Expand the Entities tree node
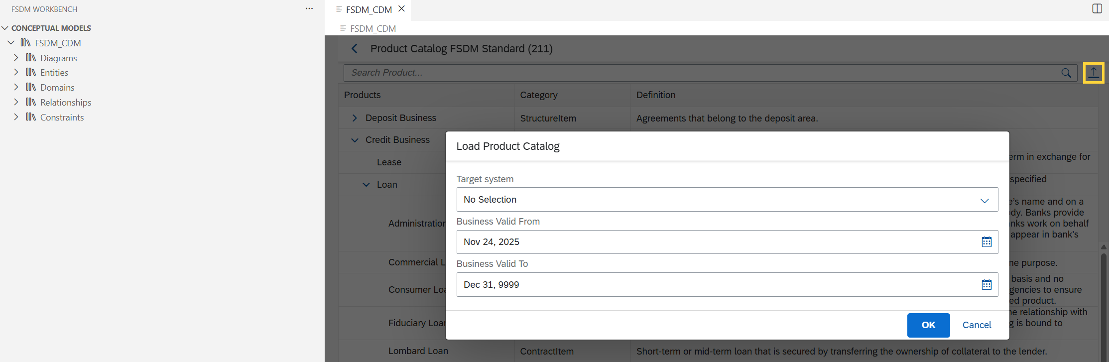Image resolution: width=1109 pixels, height=362 pixels. pos(16,73)
